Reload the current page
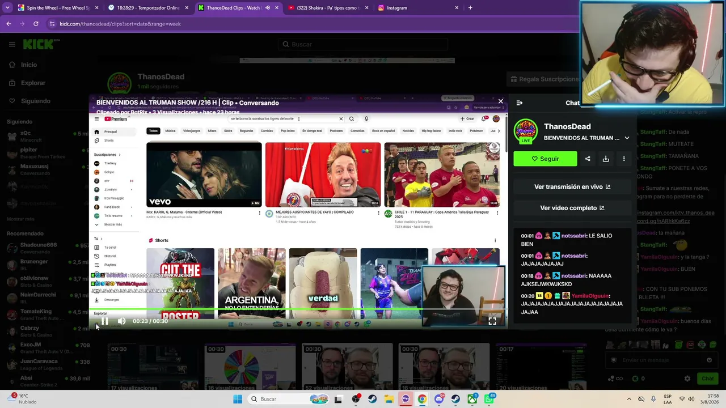Viewport: 726px width, 408px height. click(36, 24)
